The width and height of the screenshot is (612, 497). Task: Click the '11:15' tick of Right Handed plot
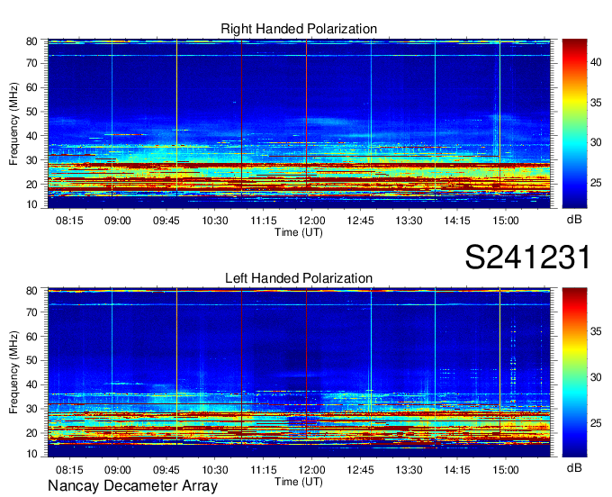pyautogui.click(x=264, y=221)
